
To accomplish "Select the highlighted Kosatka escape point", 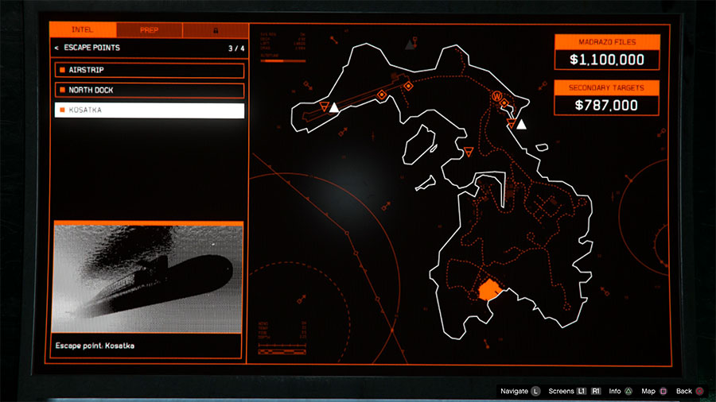I will pyautogui.click(x=149, y=110).
